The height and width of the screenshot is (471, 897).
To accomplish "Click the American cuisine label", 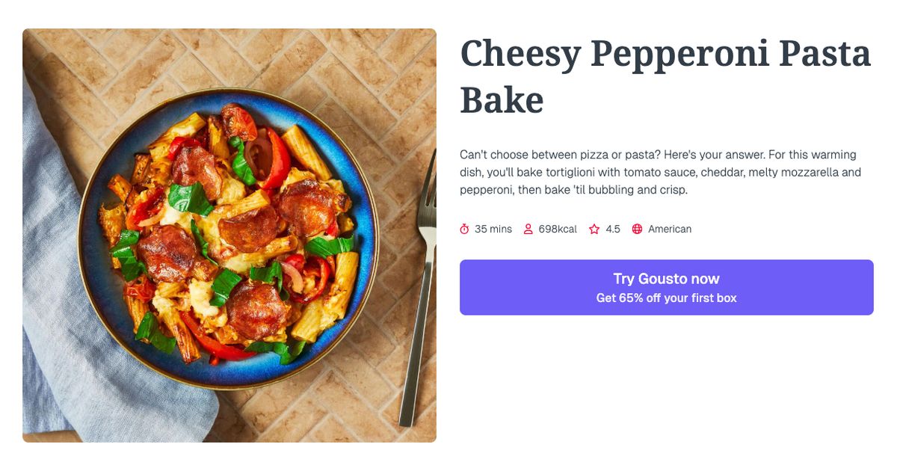I will tap(671, 229).
